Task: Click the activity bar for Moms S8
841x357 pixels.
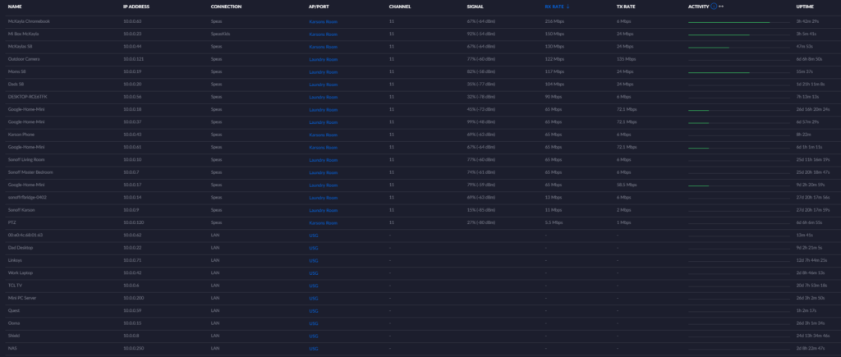Action: point(719,72)
